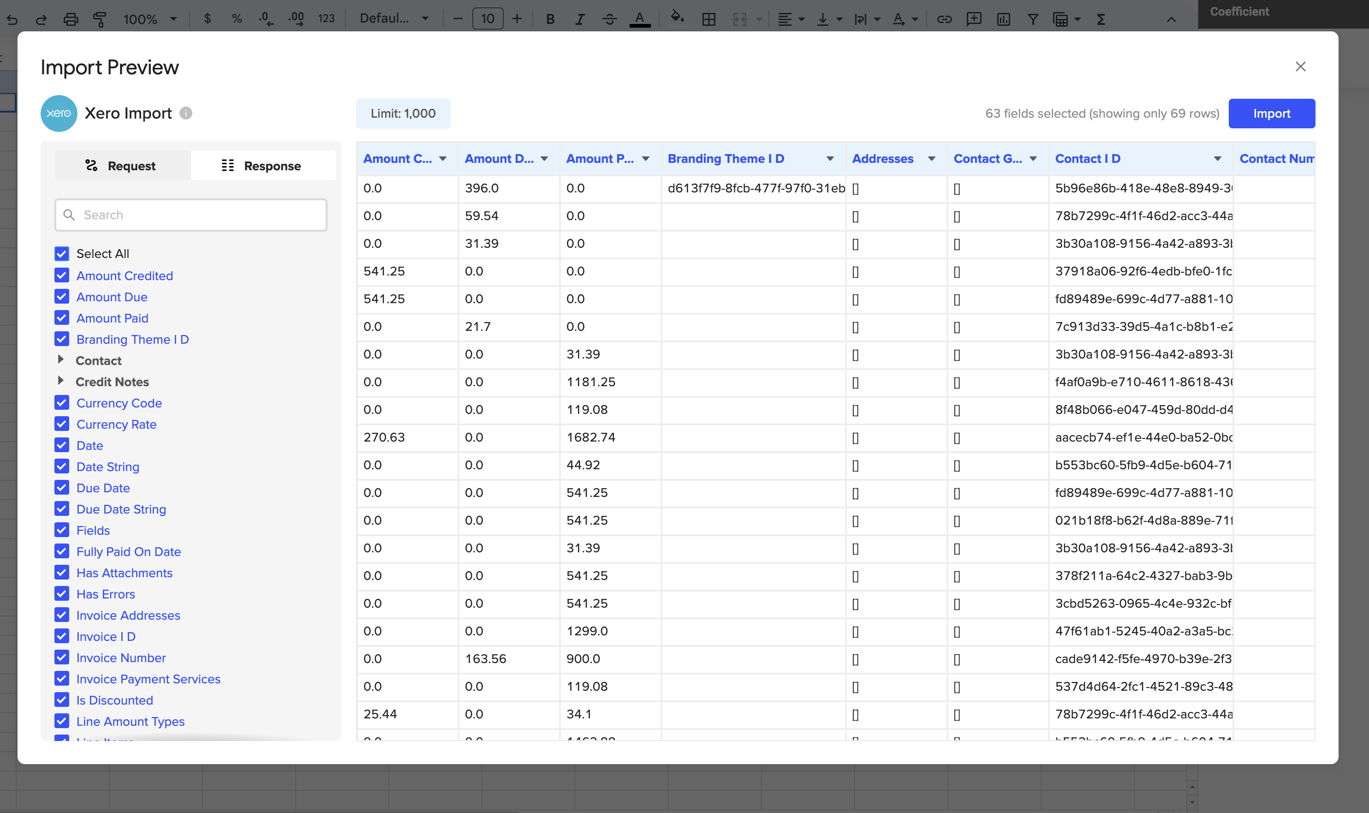Click the insert link icon
The image size is (1369, 813).
[x=944, y=19]
